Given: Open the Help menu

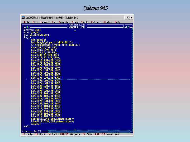Looking at the screenshot, I should tap(117, 22).
